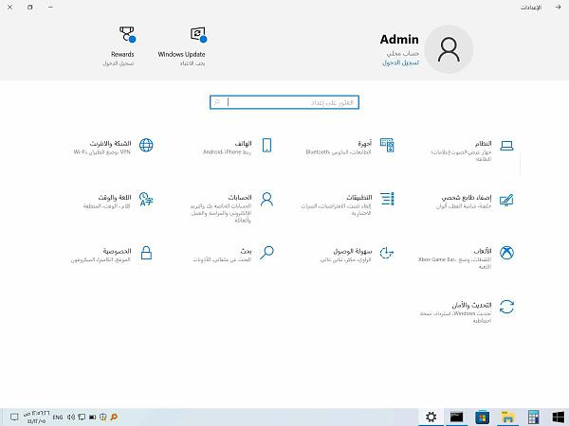
Task: Open Command Prompt window from taskbar
Action: coord(456,417)
